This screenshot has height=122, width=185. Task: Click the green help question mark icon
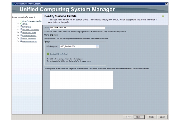[x=163, y=16]
